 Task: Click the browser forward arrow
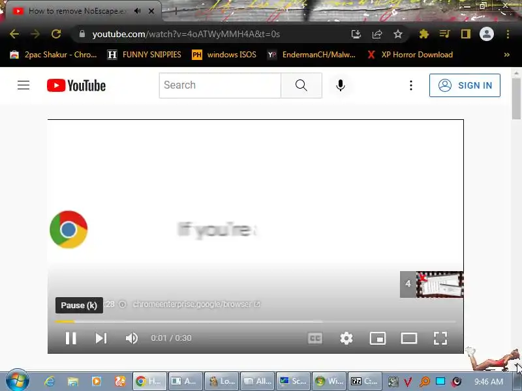[35, 34]
